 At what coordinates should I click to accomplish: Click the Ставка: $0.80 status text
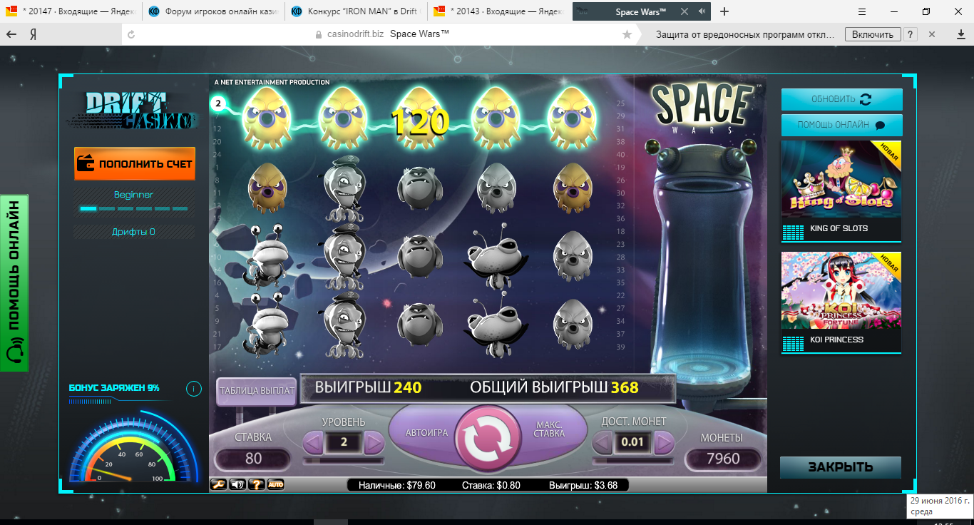point(491,485)
